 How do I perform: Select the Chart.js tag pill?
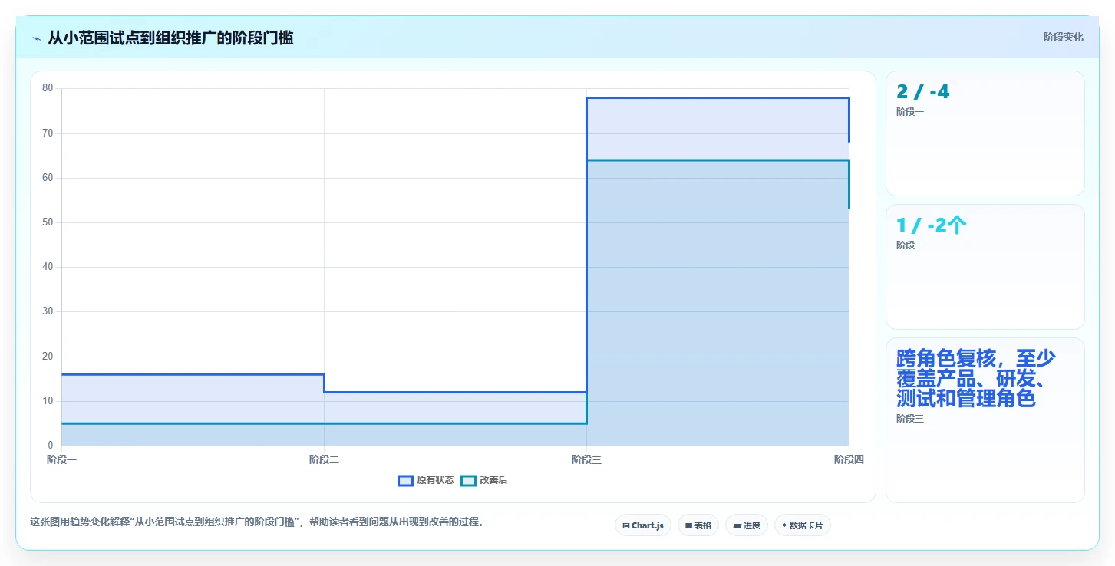[643, 525]
